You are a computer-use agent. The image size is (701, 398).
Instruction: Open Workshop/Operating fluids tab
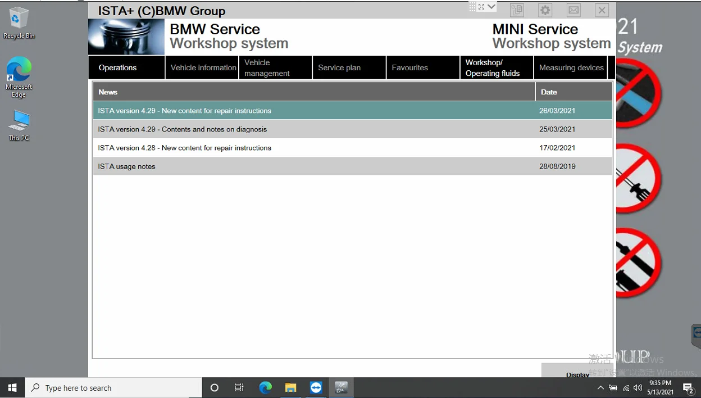click(x=497, y=67)
